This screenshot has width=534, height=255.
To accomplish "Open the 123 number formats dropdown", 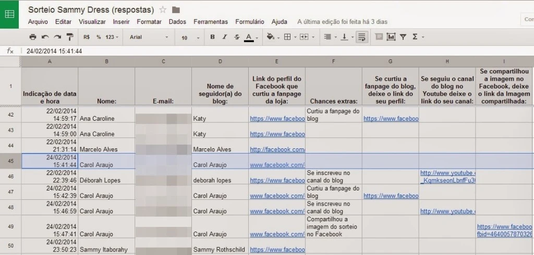I will pos(112,37).
